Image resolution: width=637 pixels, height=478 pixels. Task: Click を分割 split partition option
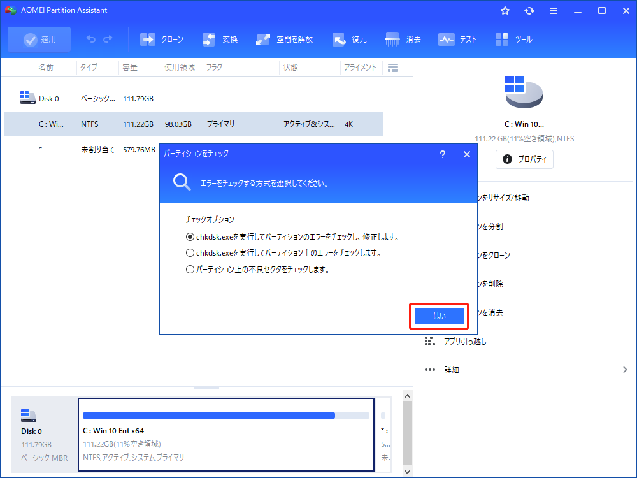(490, 226)
